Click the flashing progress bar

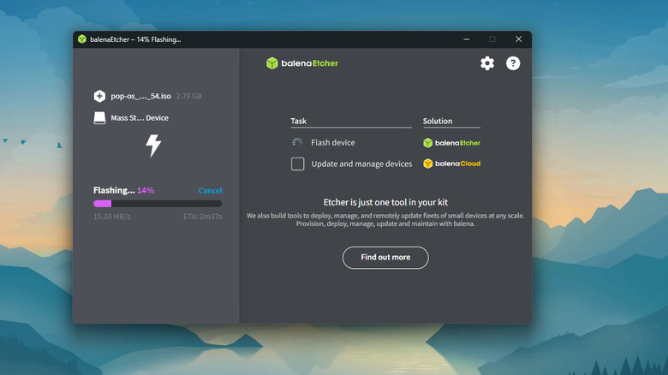tap(158, 204)
